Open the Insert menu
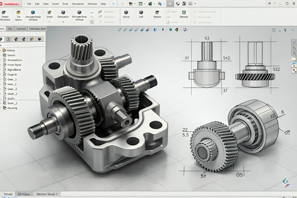This screenshot has height=198, width=297. point(55,4)
